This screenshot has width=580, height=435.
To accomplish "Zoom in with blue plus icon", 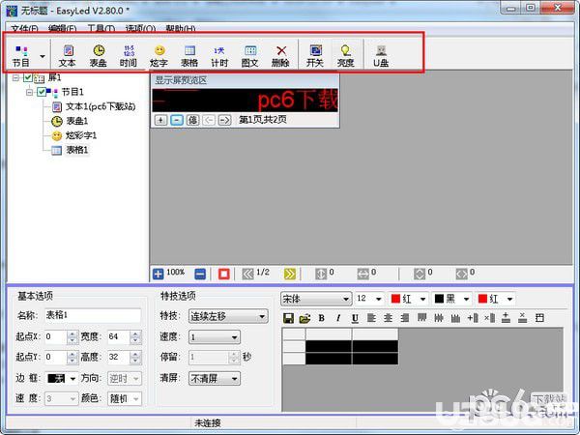I will click(x=158, y=275).
